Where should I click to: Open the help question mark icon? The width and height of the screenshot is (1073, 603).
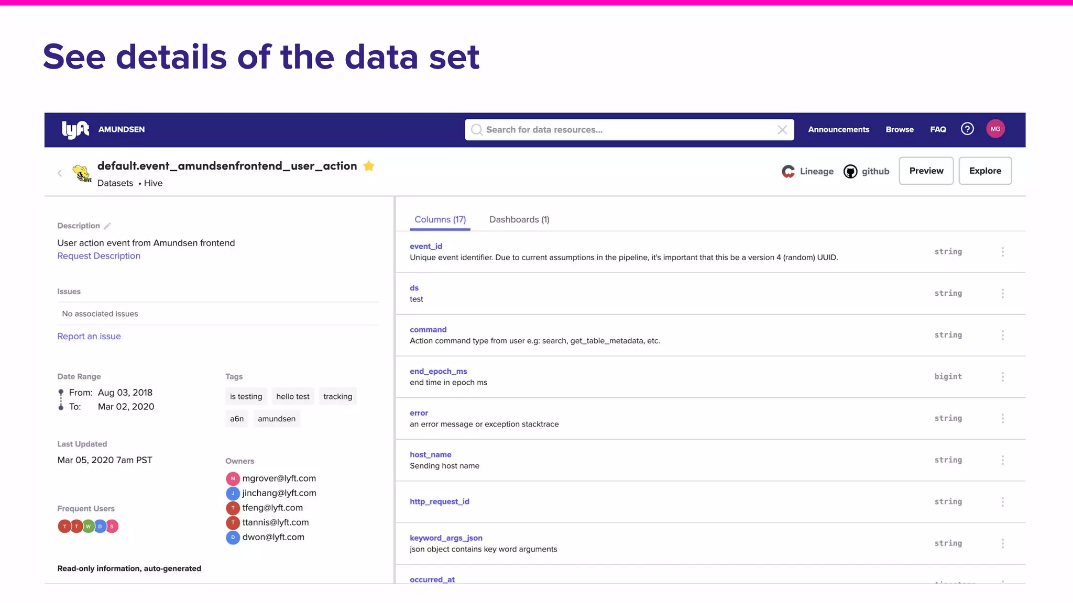967,129
